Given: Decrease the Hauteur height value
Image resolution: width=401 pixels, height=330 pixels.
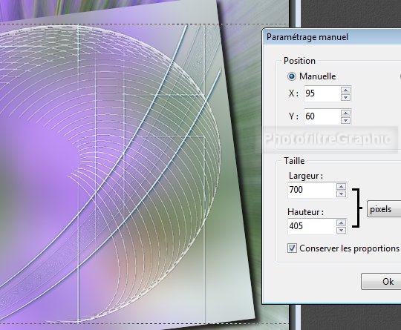Looking at the screenshot, I should [341, 230].
